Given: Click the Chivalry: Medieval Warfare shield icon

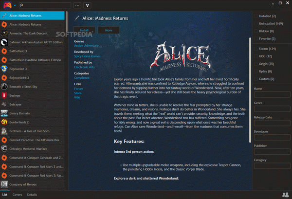Looking at the screenshot, I should [x=4, y=149].
